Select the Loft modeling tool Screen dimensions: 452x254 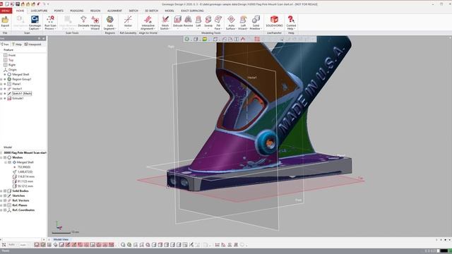point(198,22)
